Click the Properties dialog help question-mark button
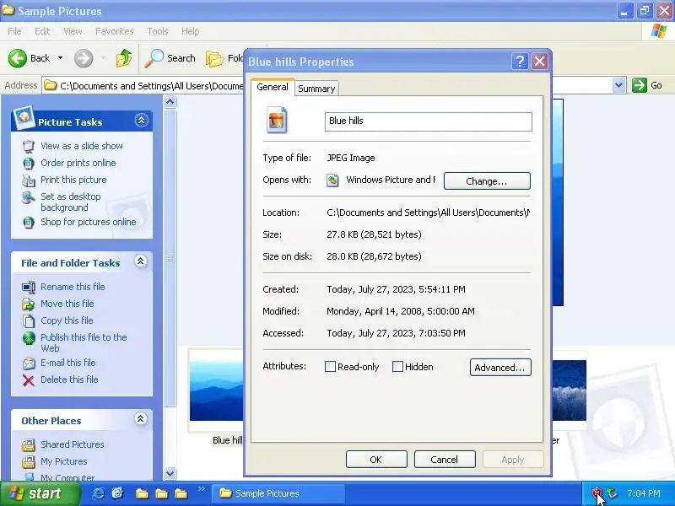 [x=520, y=62]
